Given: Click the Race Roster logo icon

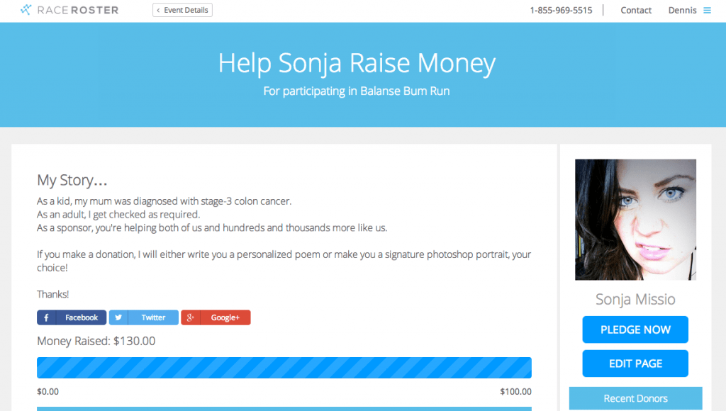Looking at the screenshot, I should click(24, 9).
